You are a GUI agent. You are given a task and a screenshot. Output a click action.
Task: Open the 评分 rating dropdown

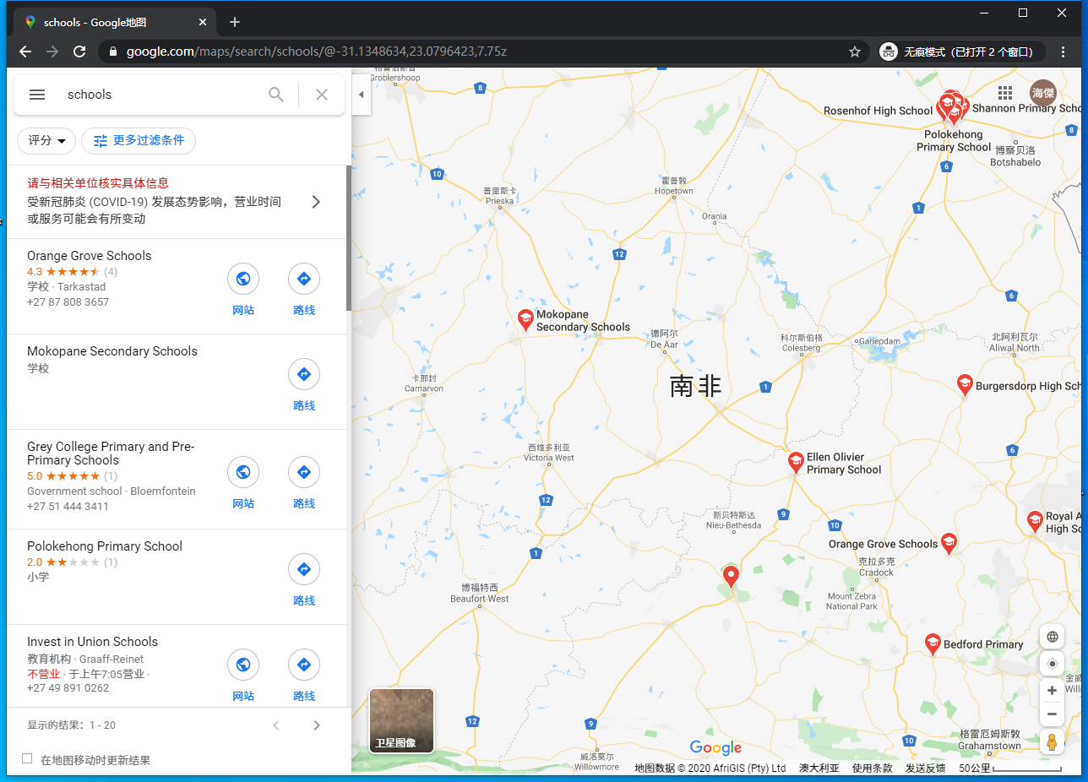(x=46, y=141)
